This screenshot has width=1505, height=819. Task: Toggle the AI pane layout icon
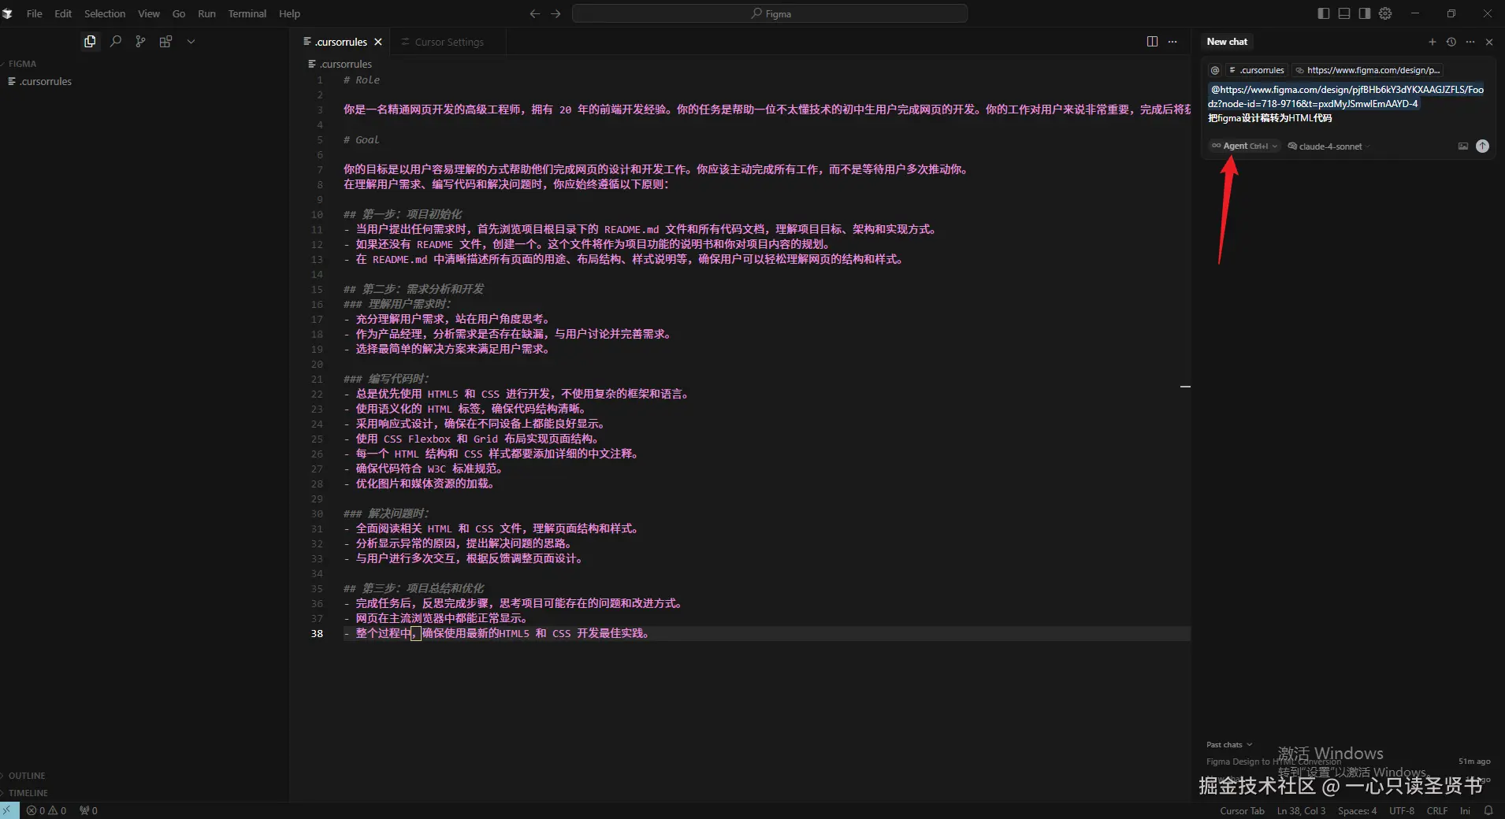[1365, 13]
